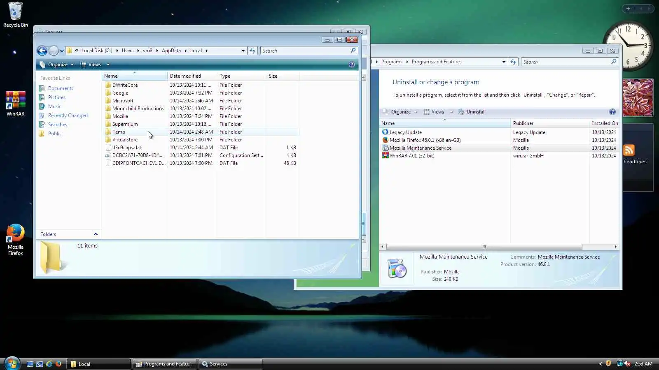Sort files by Date modified column
Viewport: 659px width, 370px height.
pyautogui.click(x=192, y=76)
